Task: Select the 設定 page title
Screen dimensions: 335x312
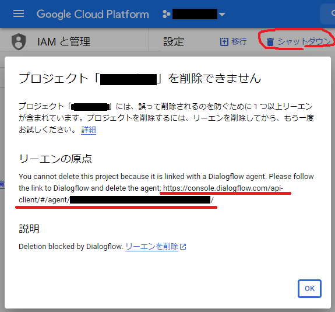Action: pyautogui.click(x=174, y=41)
